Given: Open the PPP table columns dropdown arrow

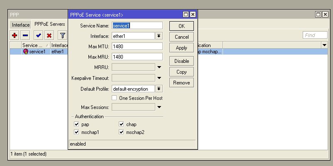Looking at the screenshot, I should pos(324,45).
